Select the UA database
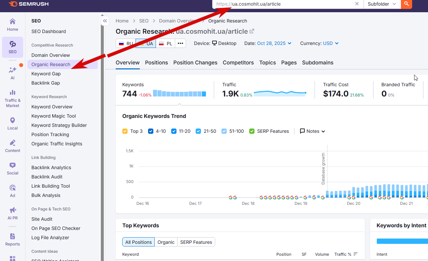This screenshot has width=428, height=261. coord(146,44)
